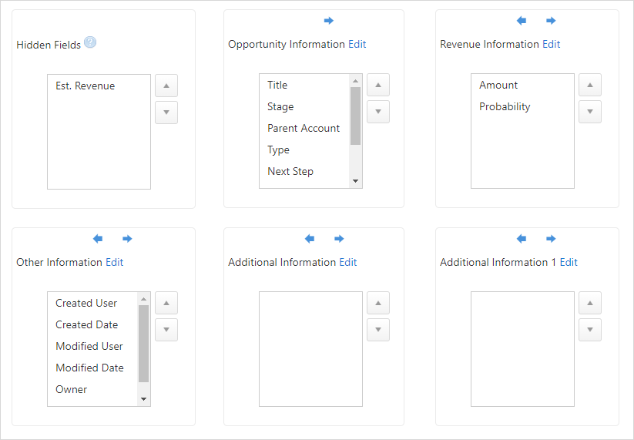
Task: Move Additional Information 1 section left
Action: [x=522, y=239]
